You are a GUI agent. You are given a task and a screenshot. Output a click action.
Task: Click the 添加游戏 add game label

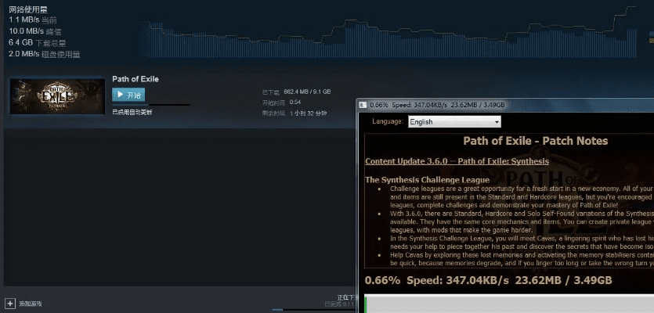click(31, 304)
